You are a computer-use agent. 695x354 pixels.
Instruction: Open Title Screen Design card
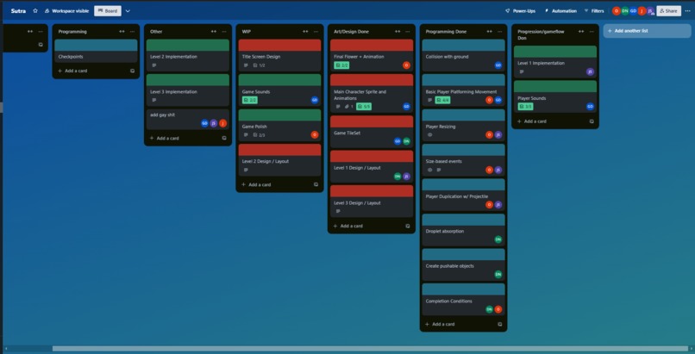tap(279, 55)
